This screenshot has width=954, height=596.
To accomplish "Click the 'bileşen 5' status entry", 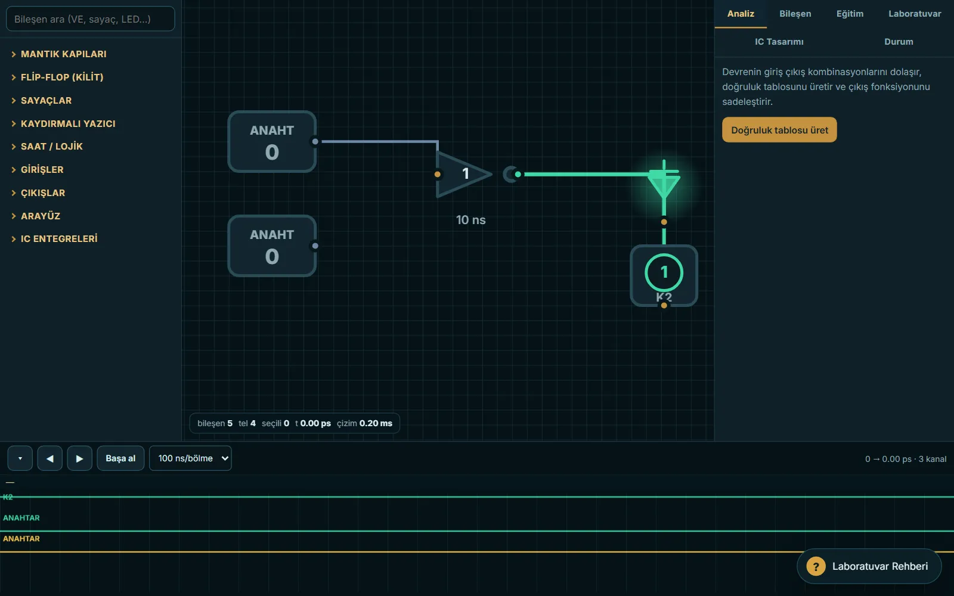I will (x=215, y=423).
